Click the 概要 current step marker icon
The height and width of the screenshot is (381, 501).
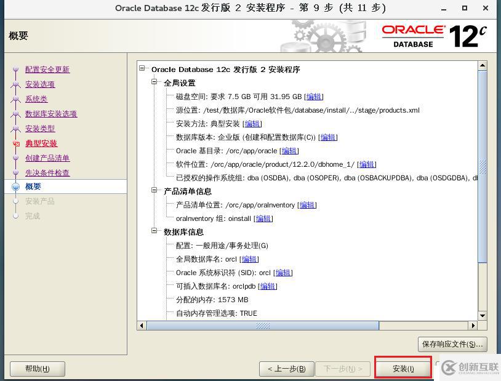(15, 186)
